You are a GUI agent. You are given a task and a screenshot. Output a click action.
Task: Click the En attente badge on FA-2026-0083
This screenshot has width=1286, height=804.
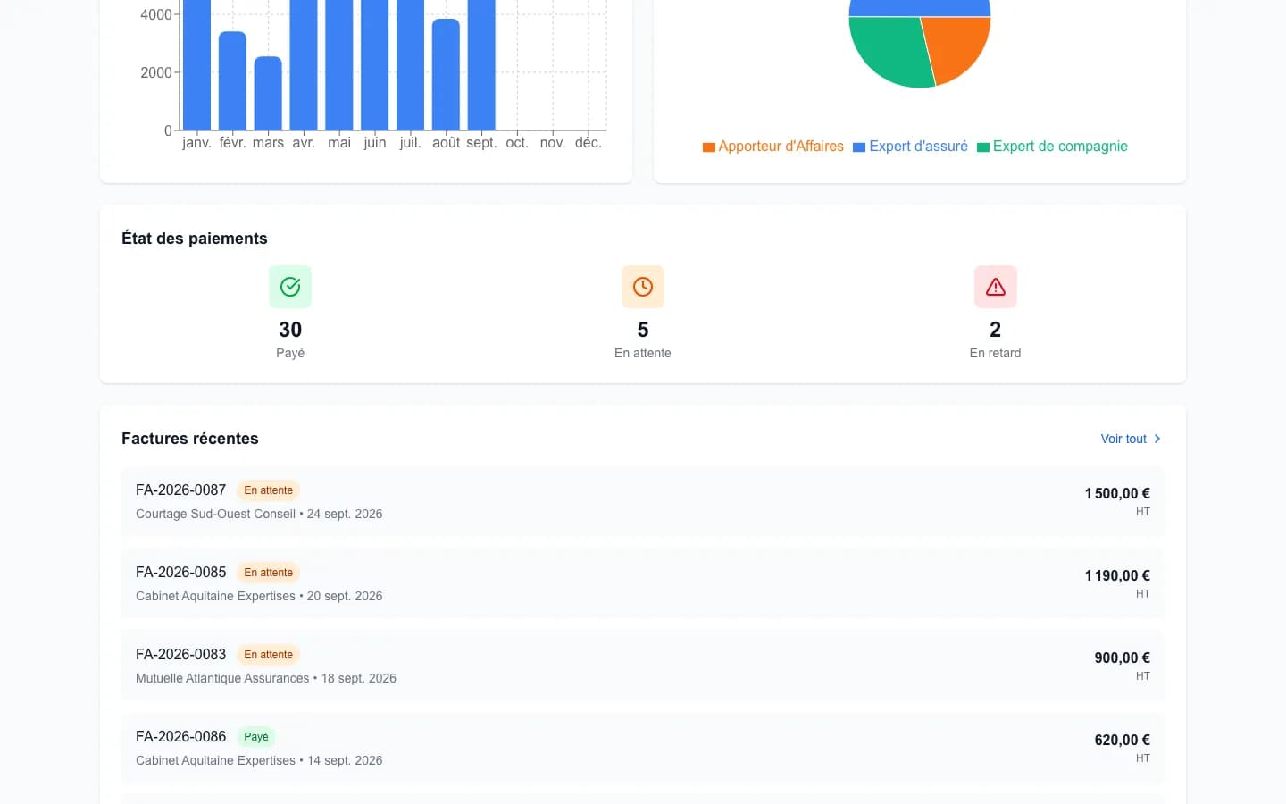click(269, 655)
